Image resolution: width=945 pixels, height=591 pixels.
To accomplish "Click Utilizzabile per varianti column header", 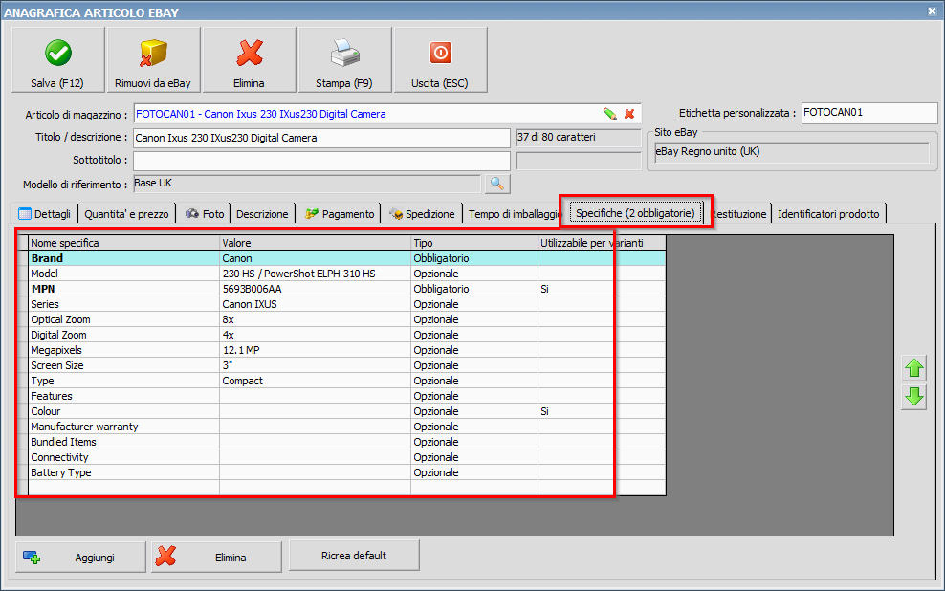I will pyautogui.click(x=602, y=243).
